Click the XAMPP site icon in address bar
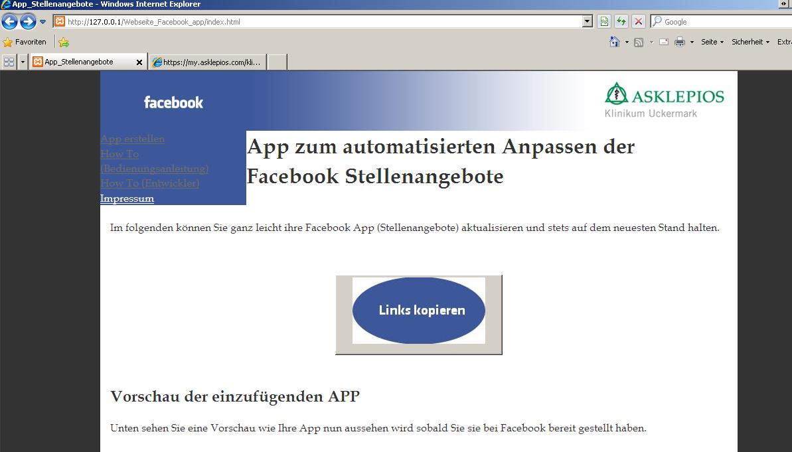 [x=60, y=22]
